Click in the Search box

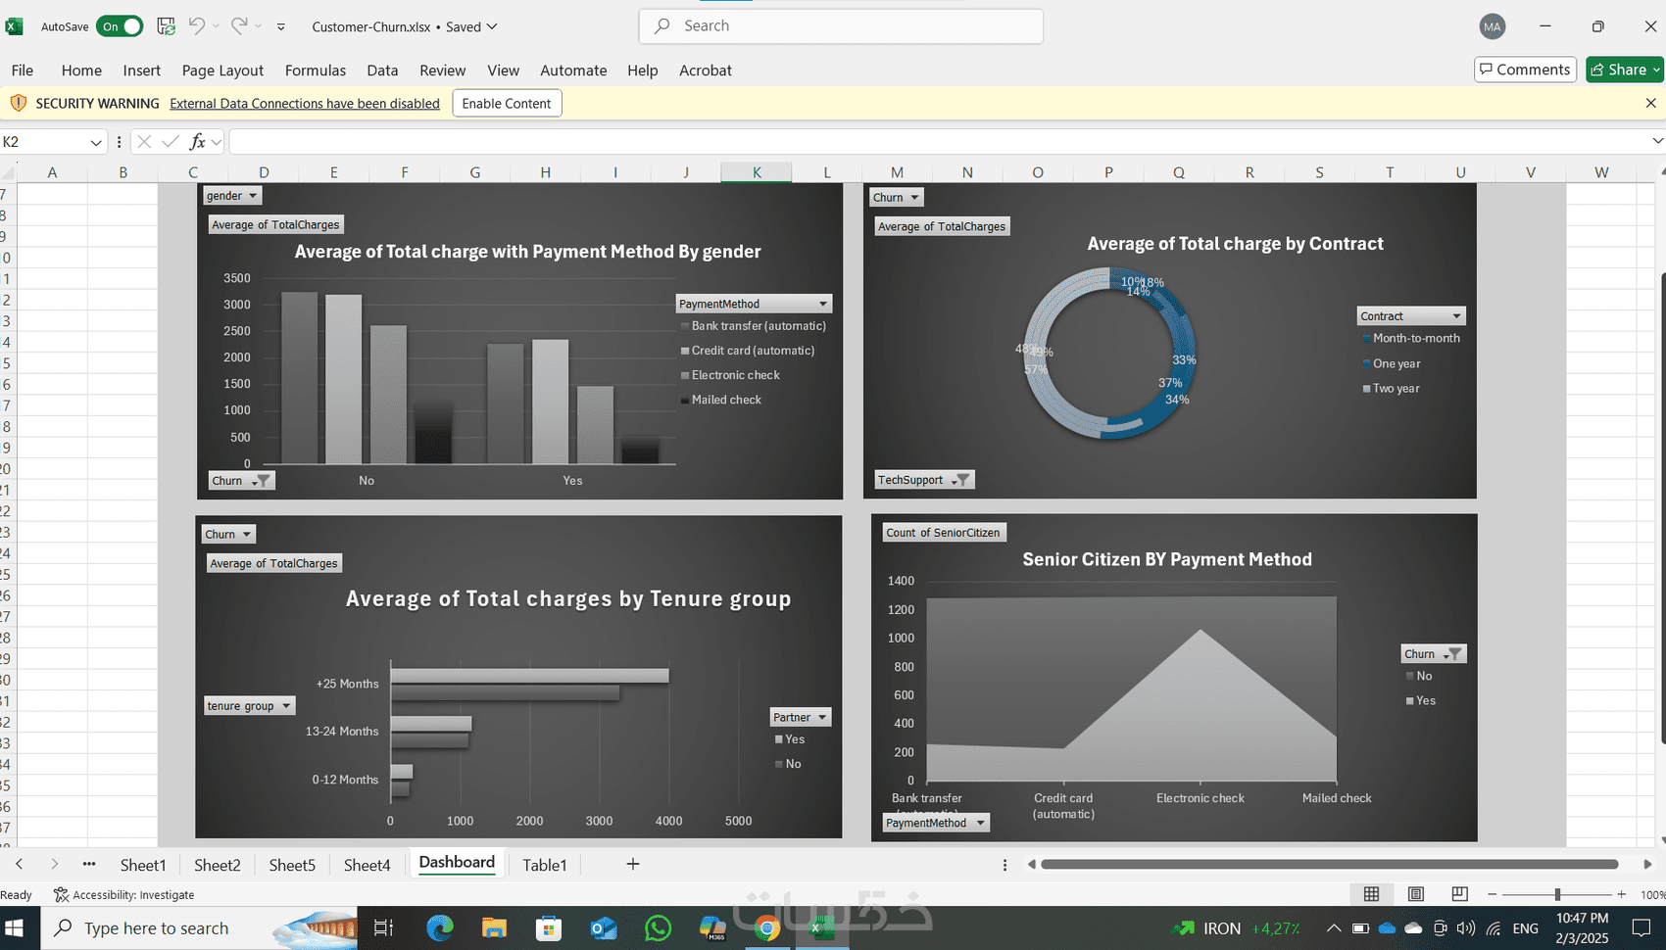coord(841,25)
